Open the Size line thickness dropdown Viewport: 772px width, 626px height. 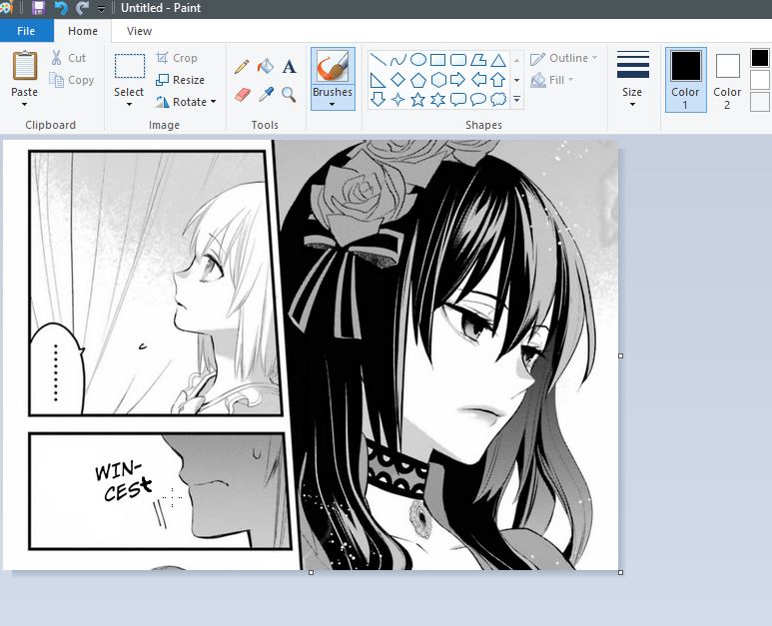click(x=632, y=79)
